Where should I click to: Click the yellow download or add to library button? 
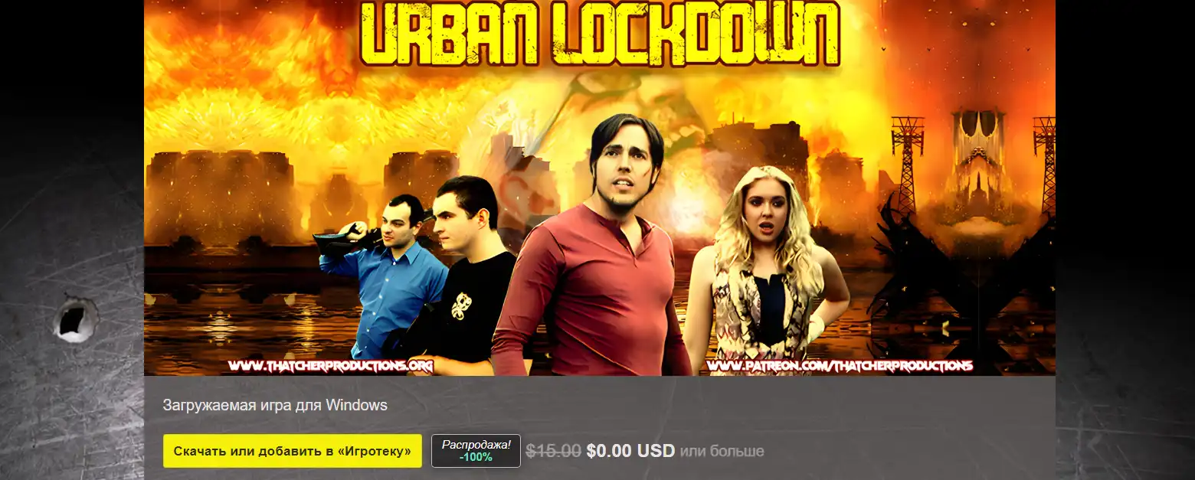pyautogui.click(x=292, y=451)
